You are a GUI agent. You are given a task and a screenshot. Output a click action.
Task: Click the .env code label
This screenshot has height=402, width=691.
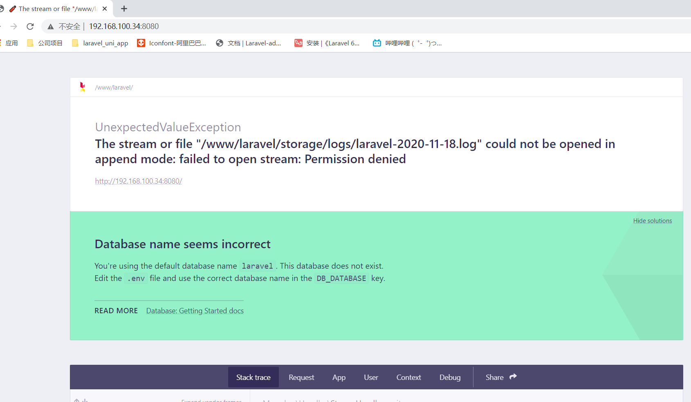click(136, 278)
